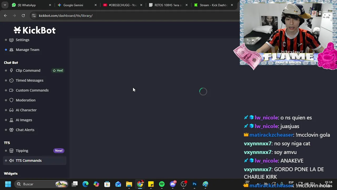Open AI Images page
The height and width of the screenshot is (190, 337).
(24, 120)
